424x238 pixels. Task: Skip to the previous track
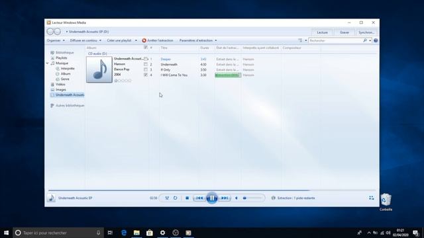[199, 198]
